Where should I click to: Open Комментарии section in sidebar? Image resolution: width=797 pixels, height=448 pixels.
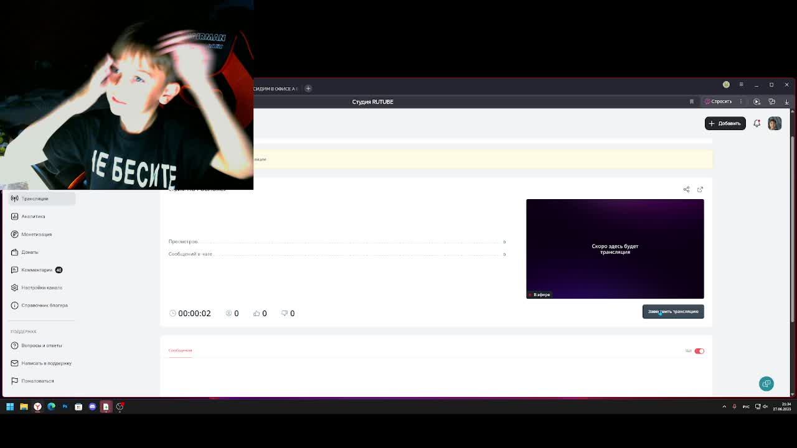point(37,270)
